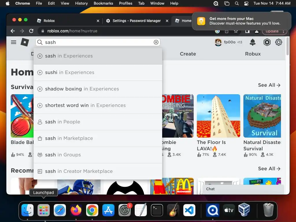
Task: Reload the page in Chrome
Action: coord(31,31)
